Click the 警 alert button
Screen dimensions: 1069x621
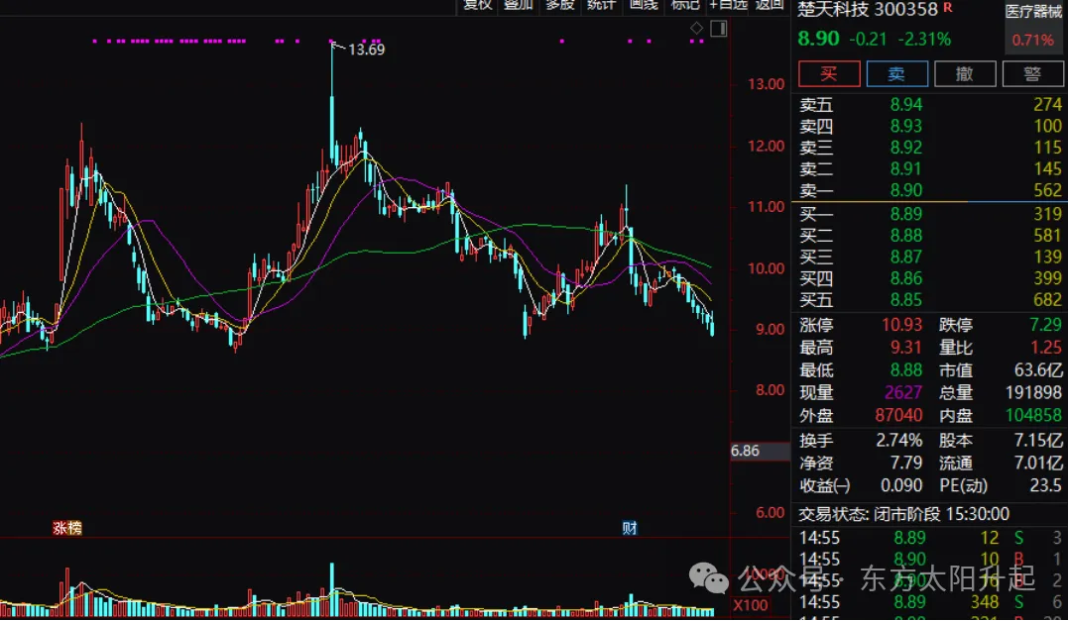[1032, 73]
